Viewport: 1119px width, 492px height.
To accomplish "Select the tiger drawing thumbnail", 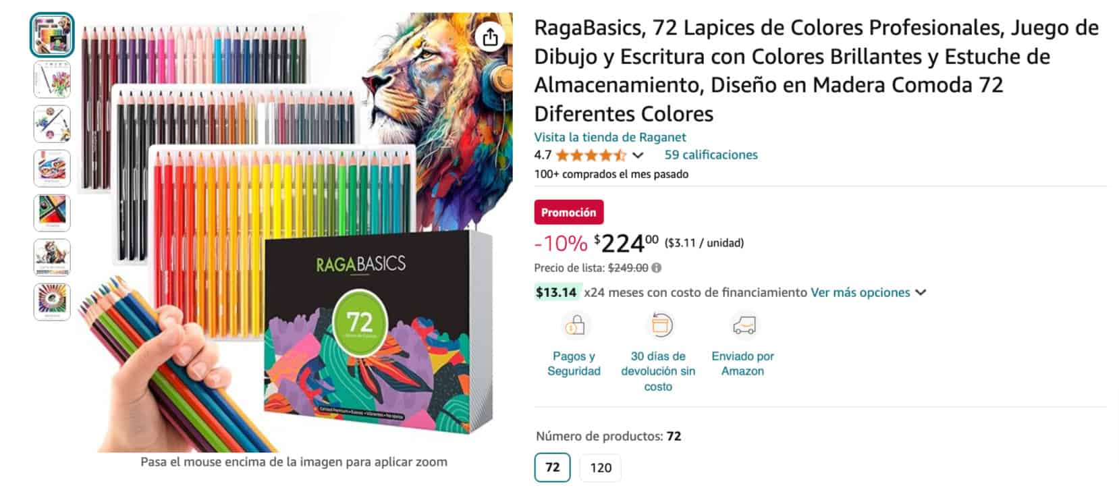I will click(52, 257).
